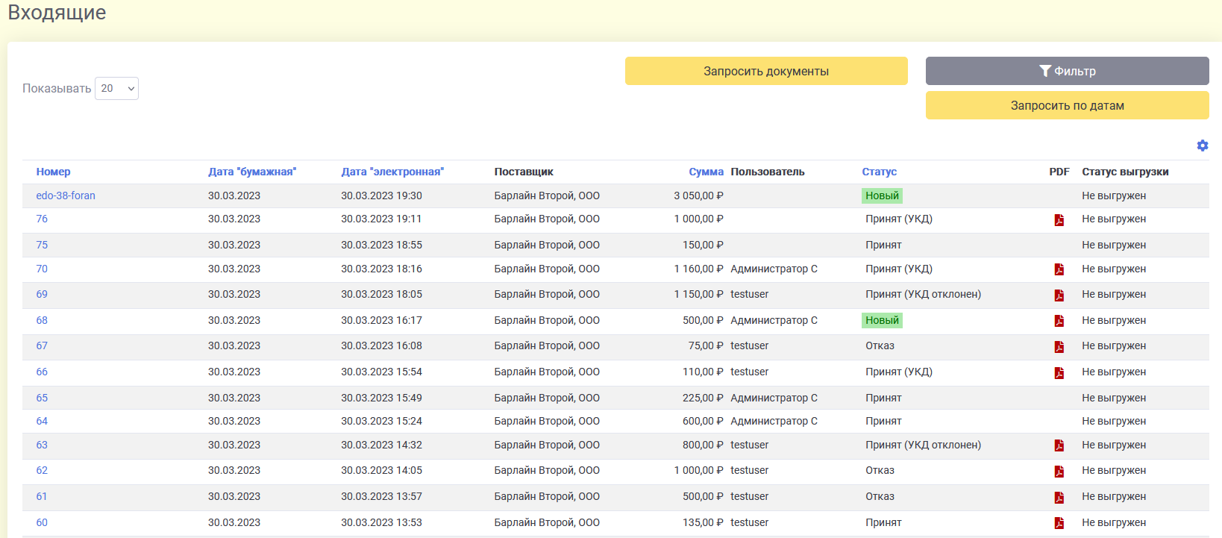Click Поставщик column header
This screenshot has width=1222, height=538.
coord(524,172)
